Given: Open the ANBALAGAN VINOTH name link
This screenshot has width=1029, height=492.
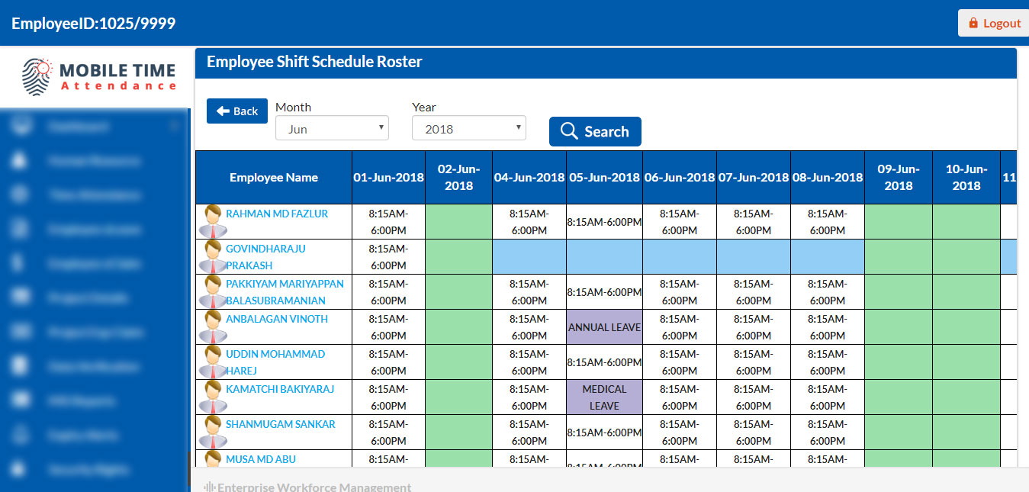Looking at the screenshot, I should coord(276,319).
